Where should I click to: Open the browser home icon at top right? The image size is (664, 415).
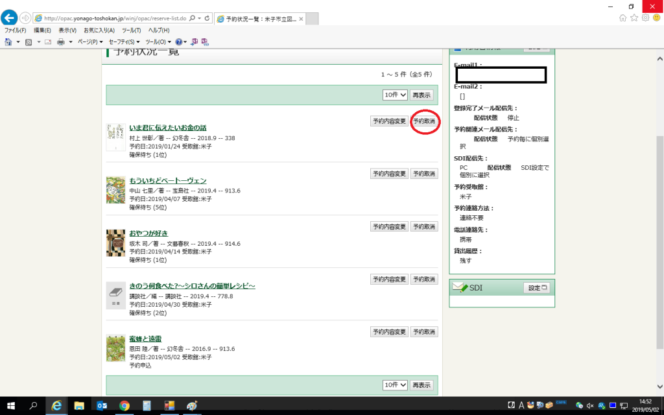622,18
